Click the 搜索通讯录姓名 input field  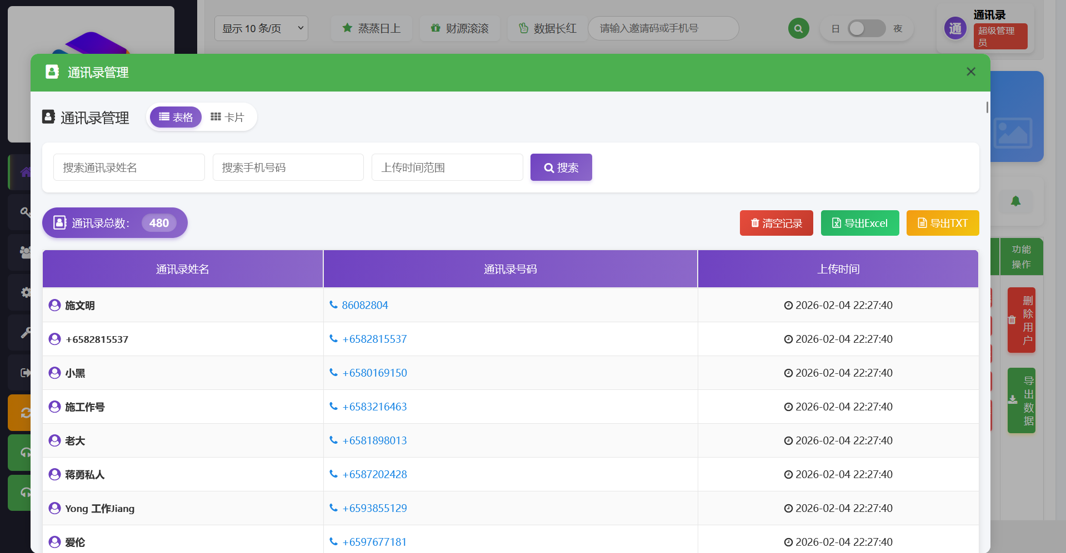point(129,168)
